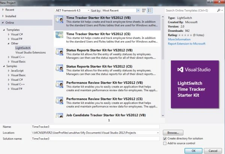This screenshot has width=225, height=154.
Task: Select the LightSwitch category
Action: 23,48
